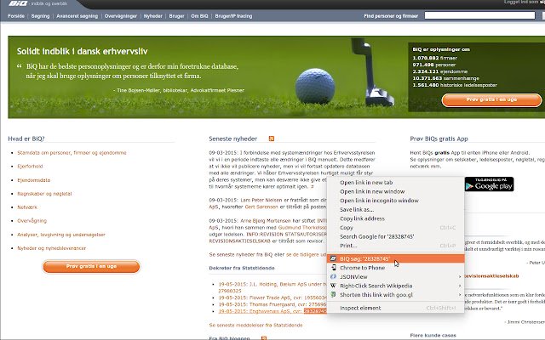Click the Seneste nyheder heading
The width and height of the screenshot is (545, 340).
point(232,139)
